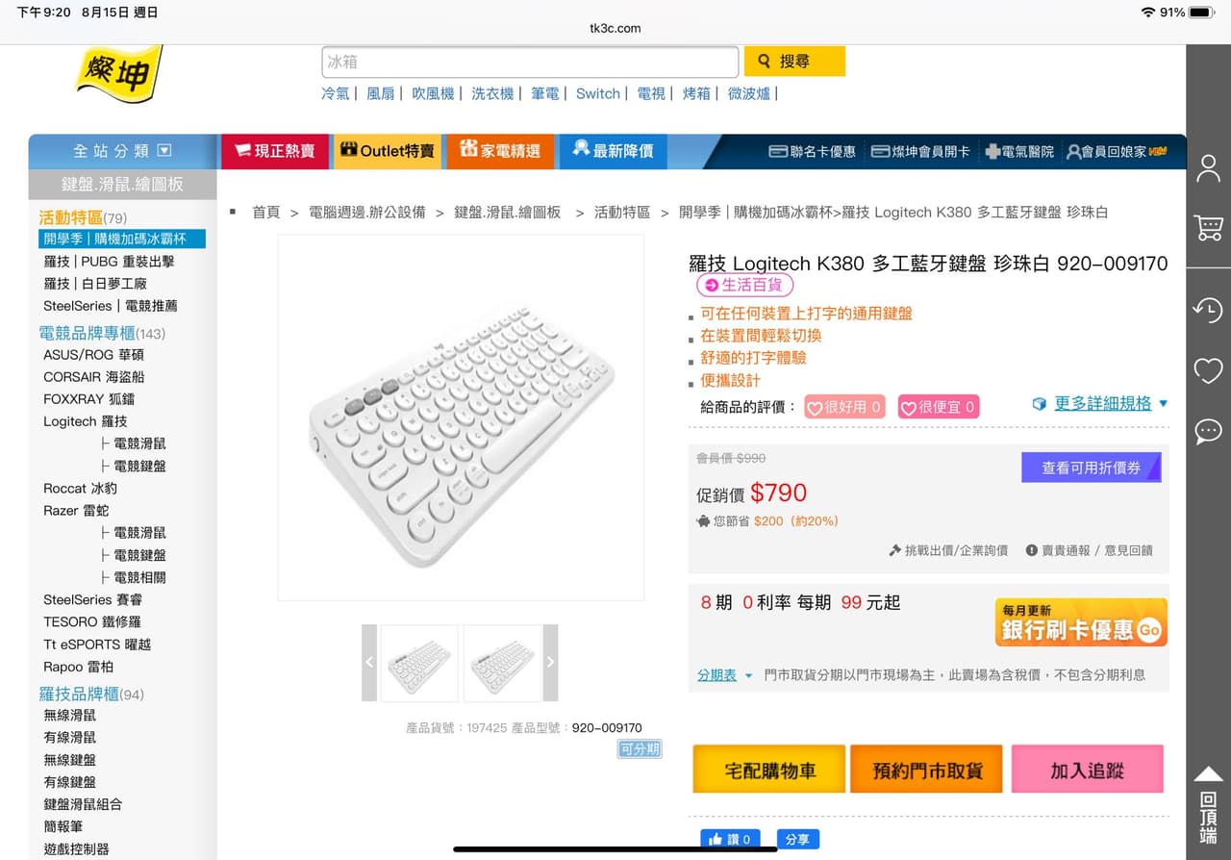Select the first keyboard thumbnail
The image size is (1231, 860).
pyautogui.click(x=419, y=663)
